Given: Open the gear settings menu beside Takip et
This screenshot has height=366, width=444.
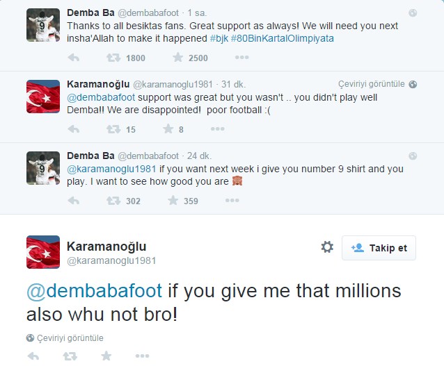Looking at the screenshot, I should tap(327, 247).
